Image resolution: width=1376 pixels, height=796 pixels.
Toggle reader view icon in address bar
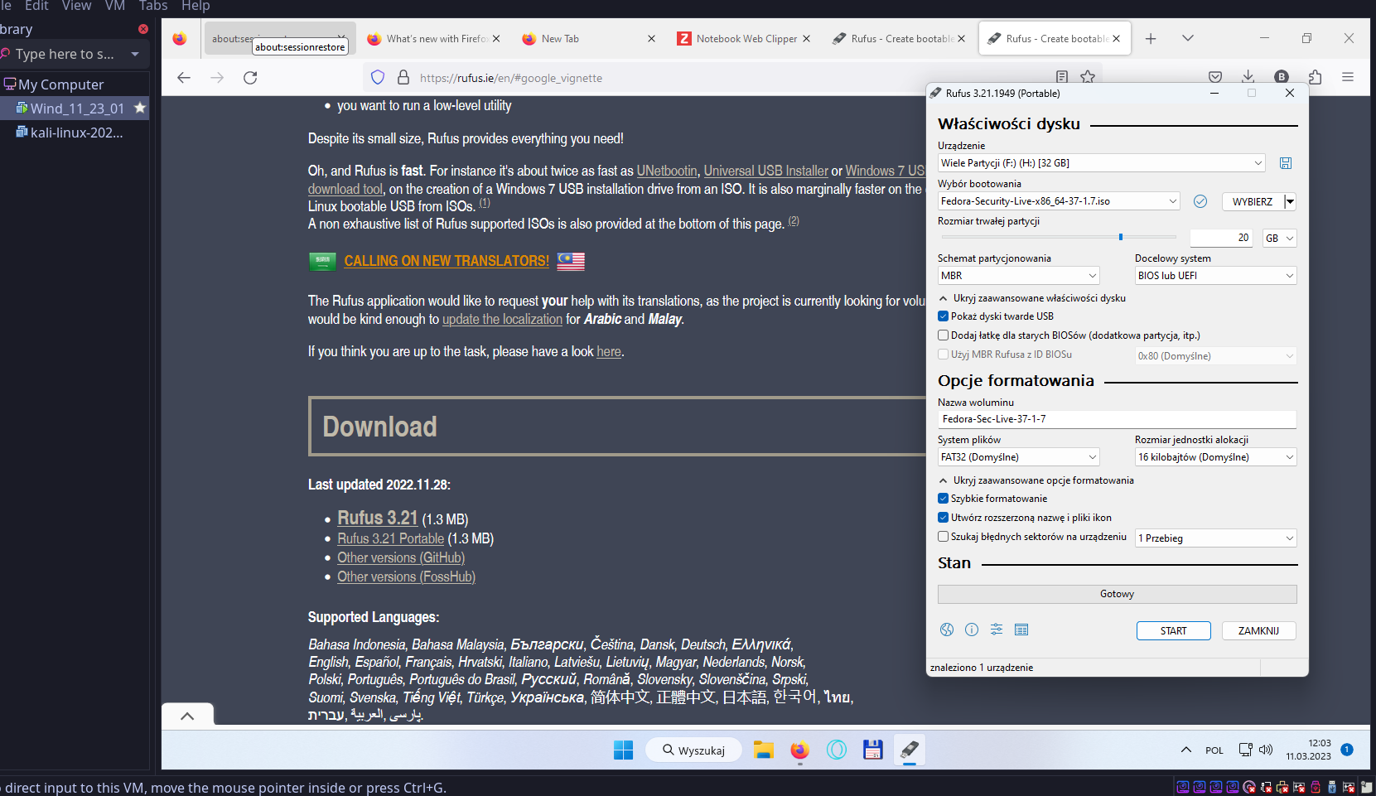point(1062,76)
